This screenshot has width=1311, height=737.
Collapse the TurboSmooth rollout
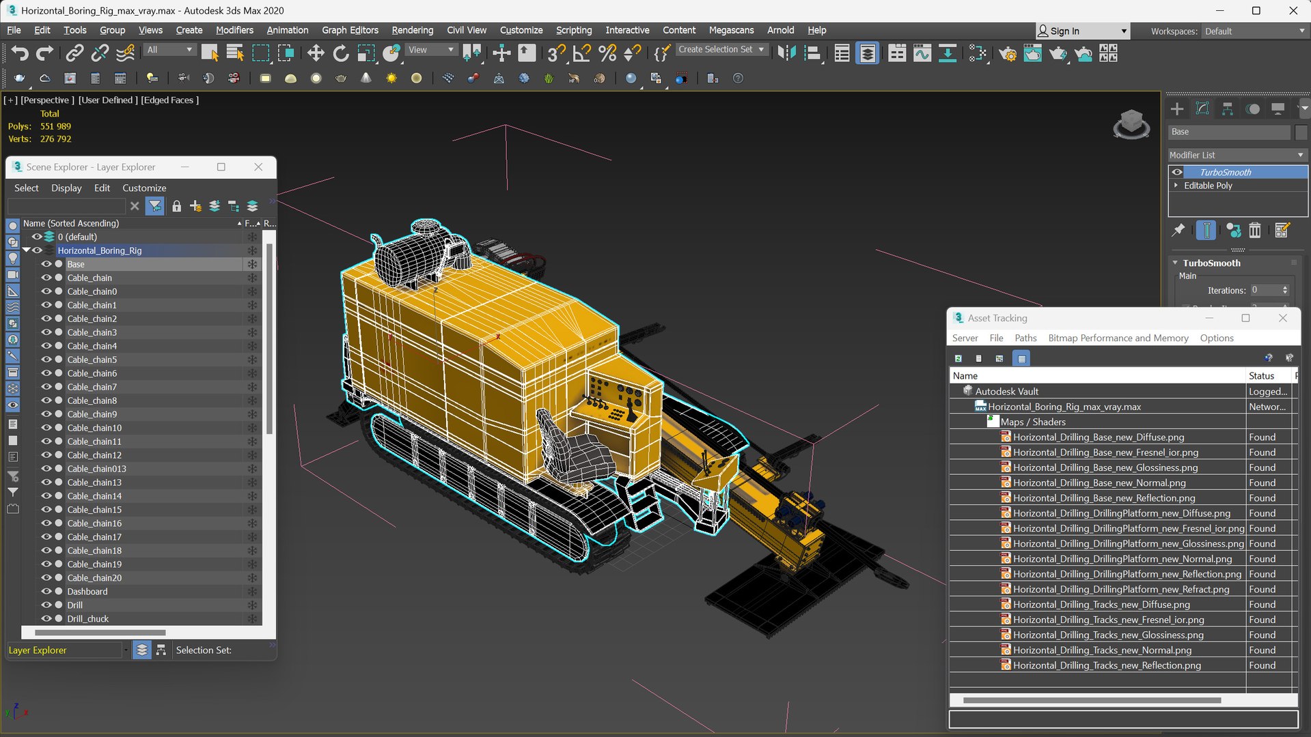pos(1175,263)
